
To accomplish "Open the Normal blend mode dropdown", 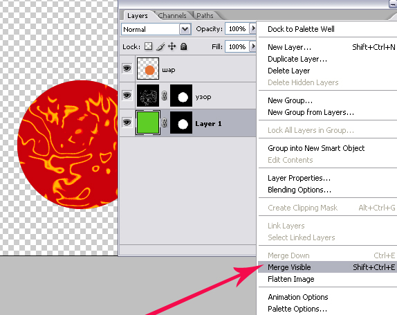I will point(156,29).
